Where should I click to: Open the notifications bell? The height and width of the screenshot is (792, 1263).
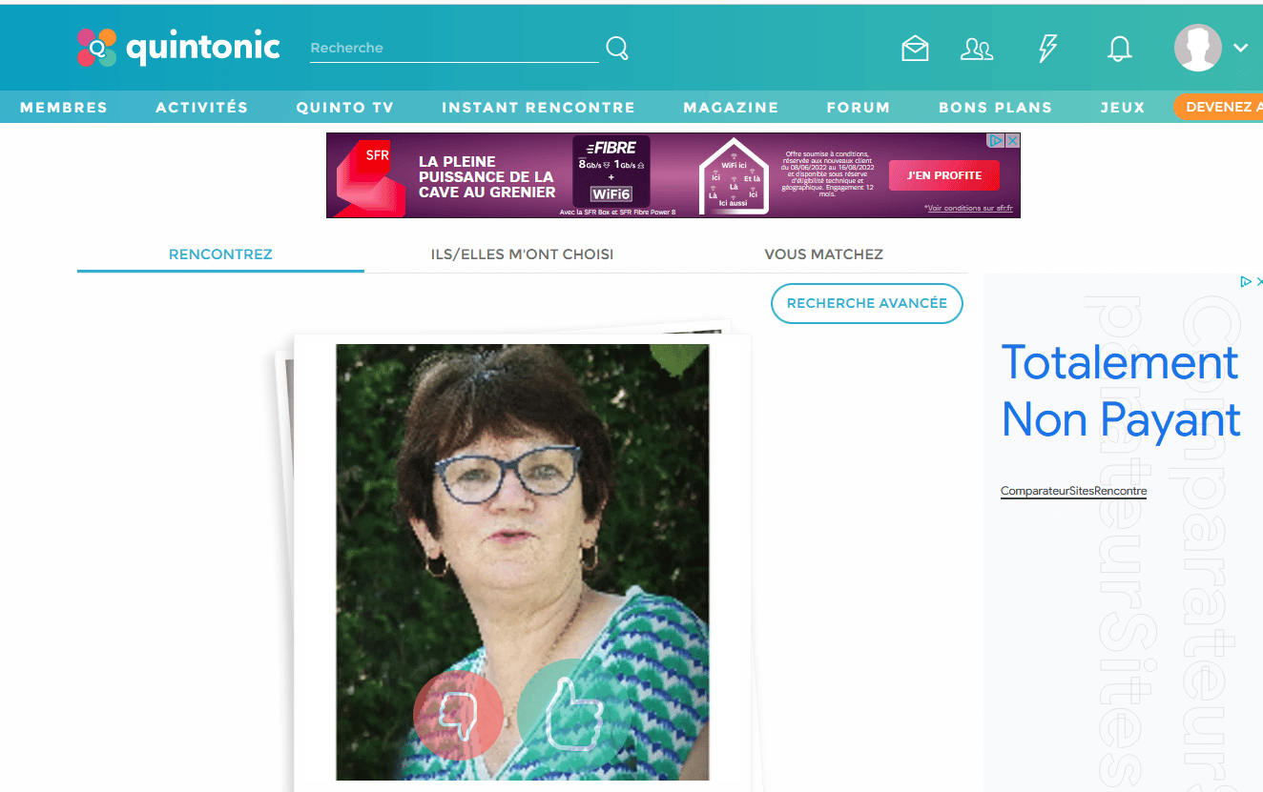(1119, 49)
